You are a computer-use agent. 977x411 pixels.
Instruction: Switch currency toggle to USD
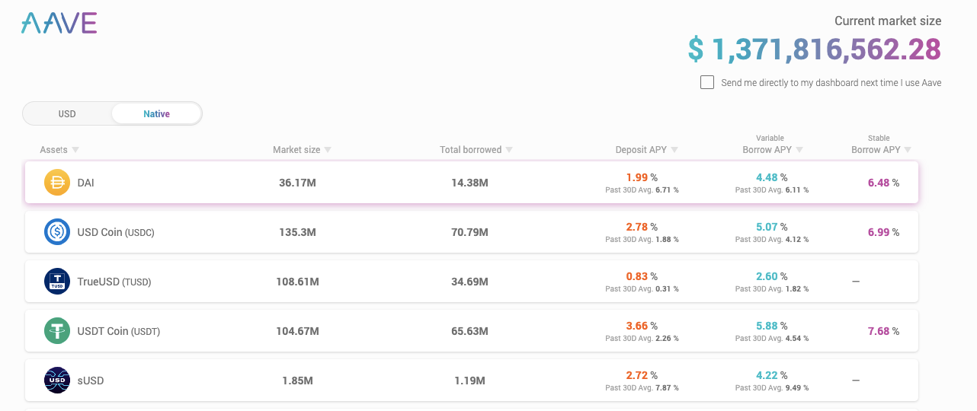pyautogui.click(x=67, y=113)
